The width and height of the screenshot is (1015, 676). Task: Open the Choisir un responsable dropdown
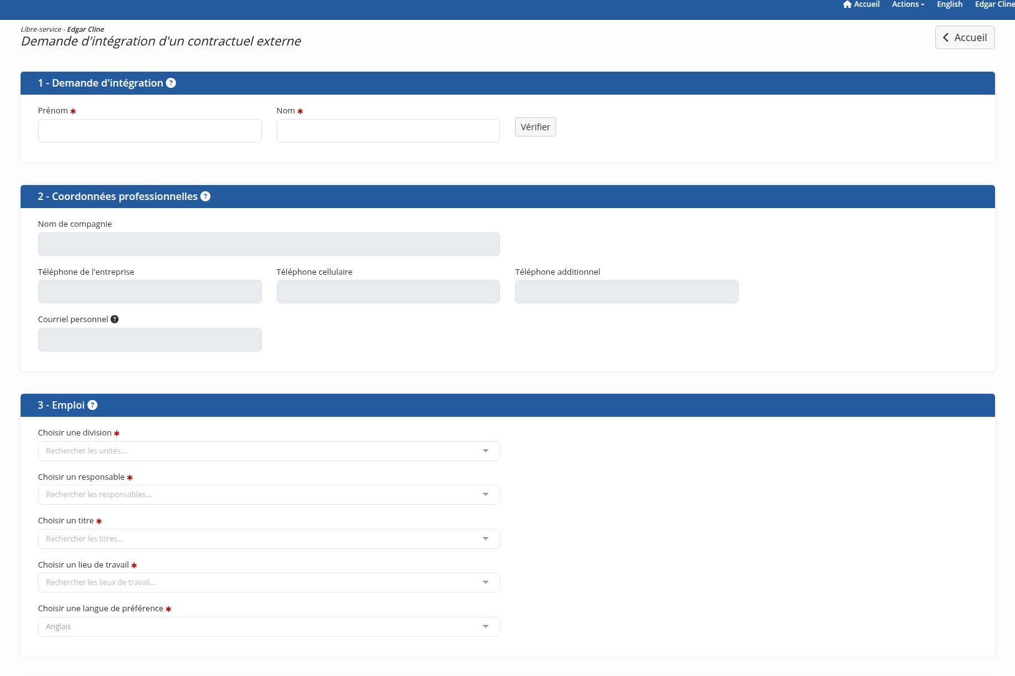coord(269,495)
